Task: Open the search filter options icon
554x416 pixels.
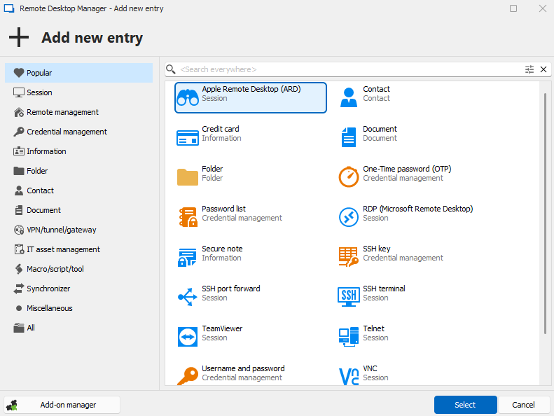Action: pyautogui.click(x=529, y=69)
